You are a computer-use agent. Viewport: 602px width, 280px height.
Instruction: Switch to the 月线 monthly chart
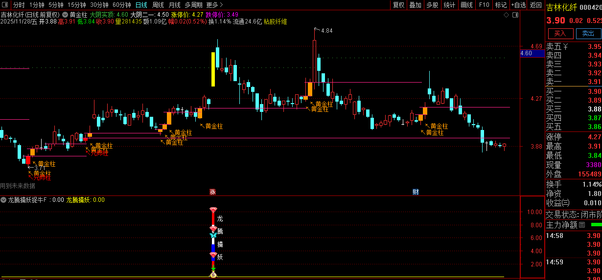pyautogui.click(x=174, y=5)
